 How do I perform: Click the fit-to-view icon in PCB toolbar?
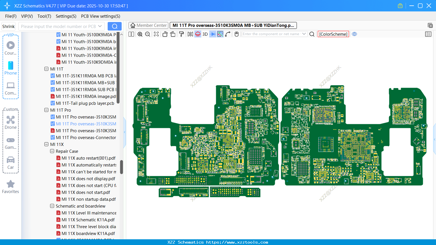tap(156, 34)
